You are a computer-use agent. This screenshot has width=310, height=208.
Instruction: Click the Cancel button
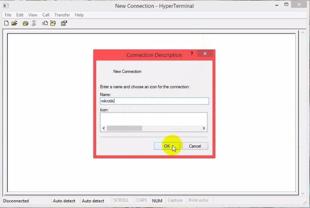pos(195,146)
